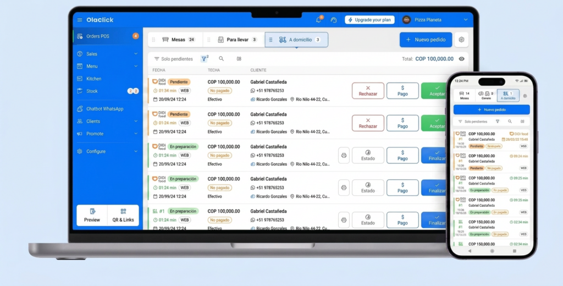Tap Nuevo pedido button on the phone
The height and width of the screenshot is (286, 563).
point(492,109)
